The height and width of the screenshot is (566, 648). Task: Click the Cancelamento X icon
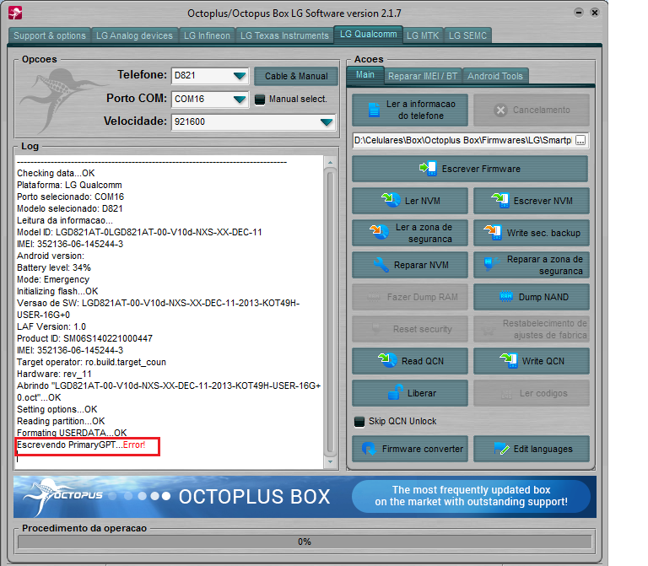[x=500, y=110]
